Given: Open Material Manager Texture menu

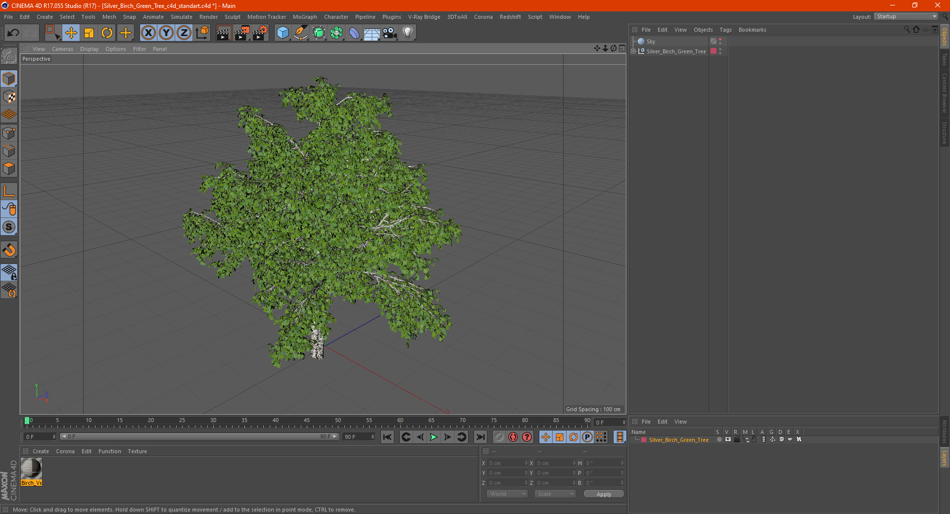Looking at the screenshot, I should tap(137, 451).
